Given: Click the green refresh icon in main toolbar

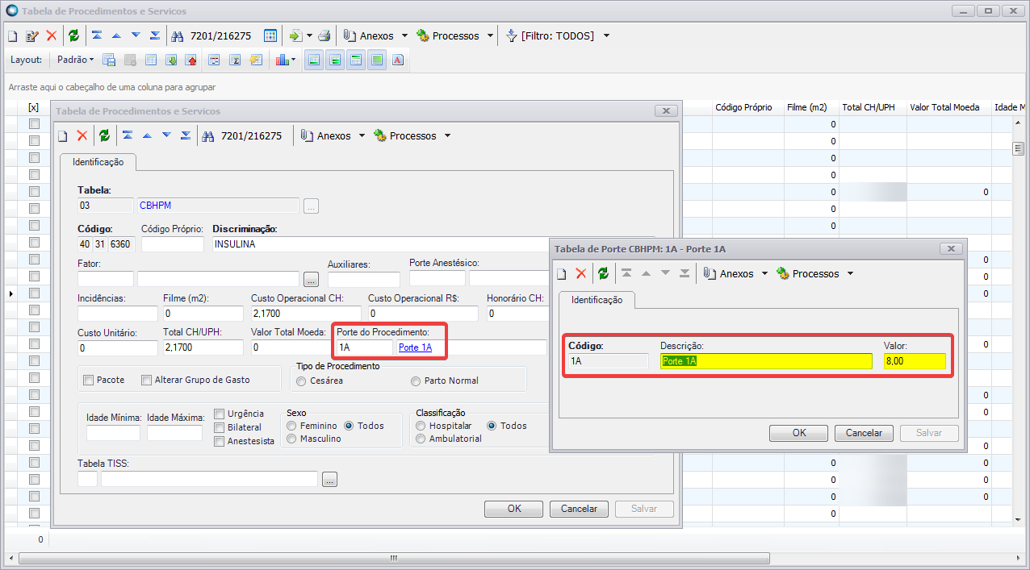Looking at the screenshot, I should (x=74, y=36).
